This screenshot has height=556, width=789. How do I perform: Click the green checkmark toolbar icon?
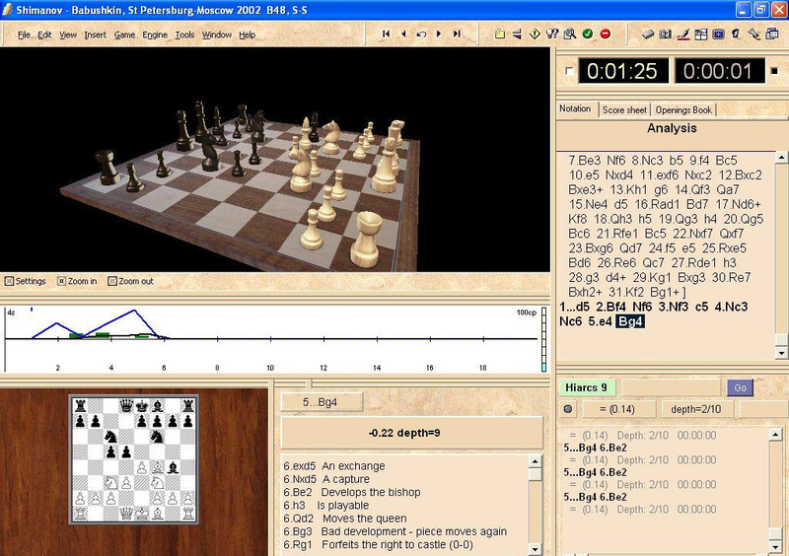(x=587, y=35)
